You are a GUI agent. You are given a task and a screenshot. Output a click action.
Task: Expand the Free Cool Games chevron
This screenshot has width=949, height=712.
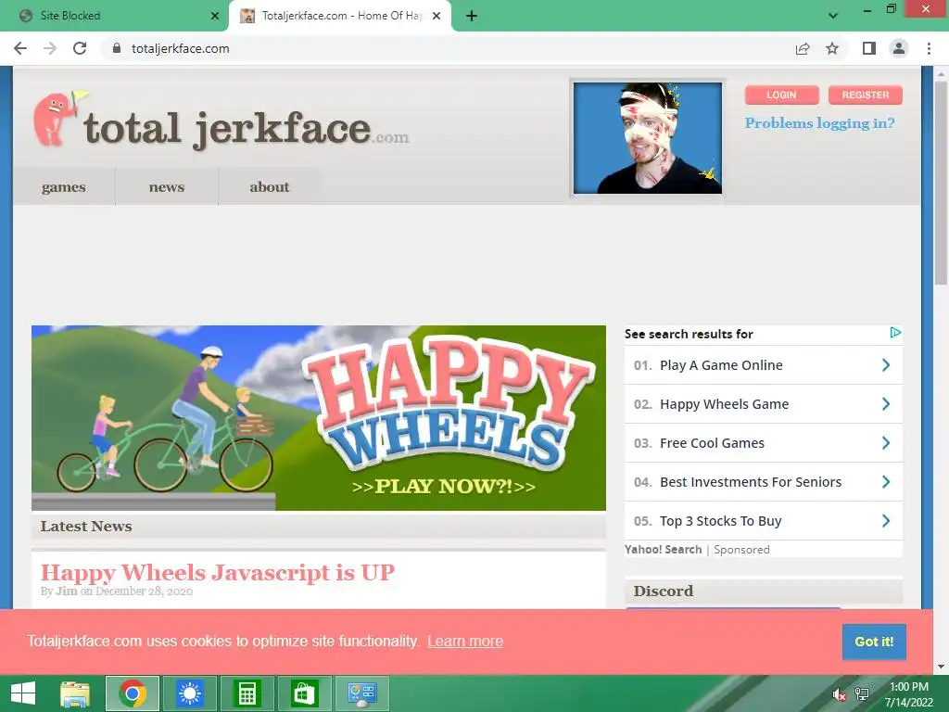pos(886,443)
